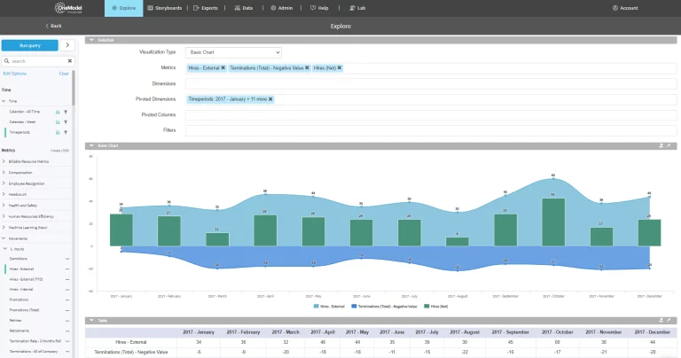
Task: Click chart icon for Calendar - Week
Action: point(58,122)
